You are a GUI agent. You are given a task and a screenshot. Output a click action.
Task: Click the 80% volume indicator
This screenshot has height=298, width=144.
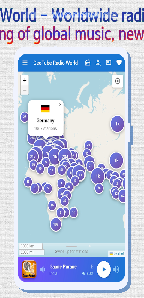click(x=88, y=273)
